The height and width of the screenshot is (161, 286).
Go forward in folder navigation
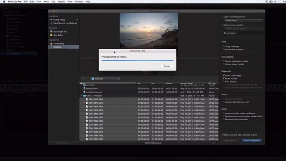(87, 79)
